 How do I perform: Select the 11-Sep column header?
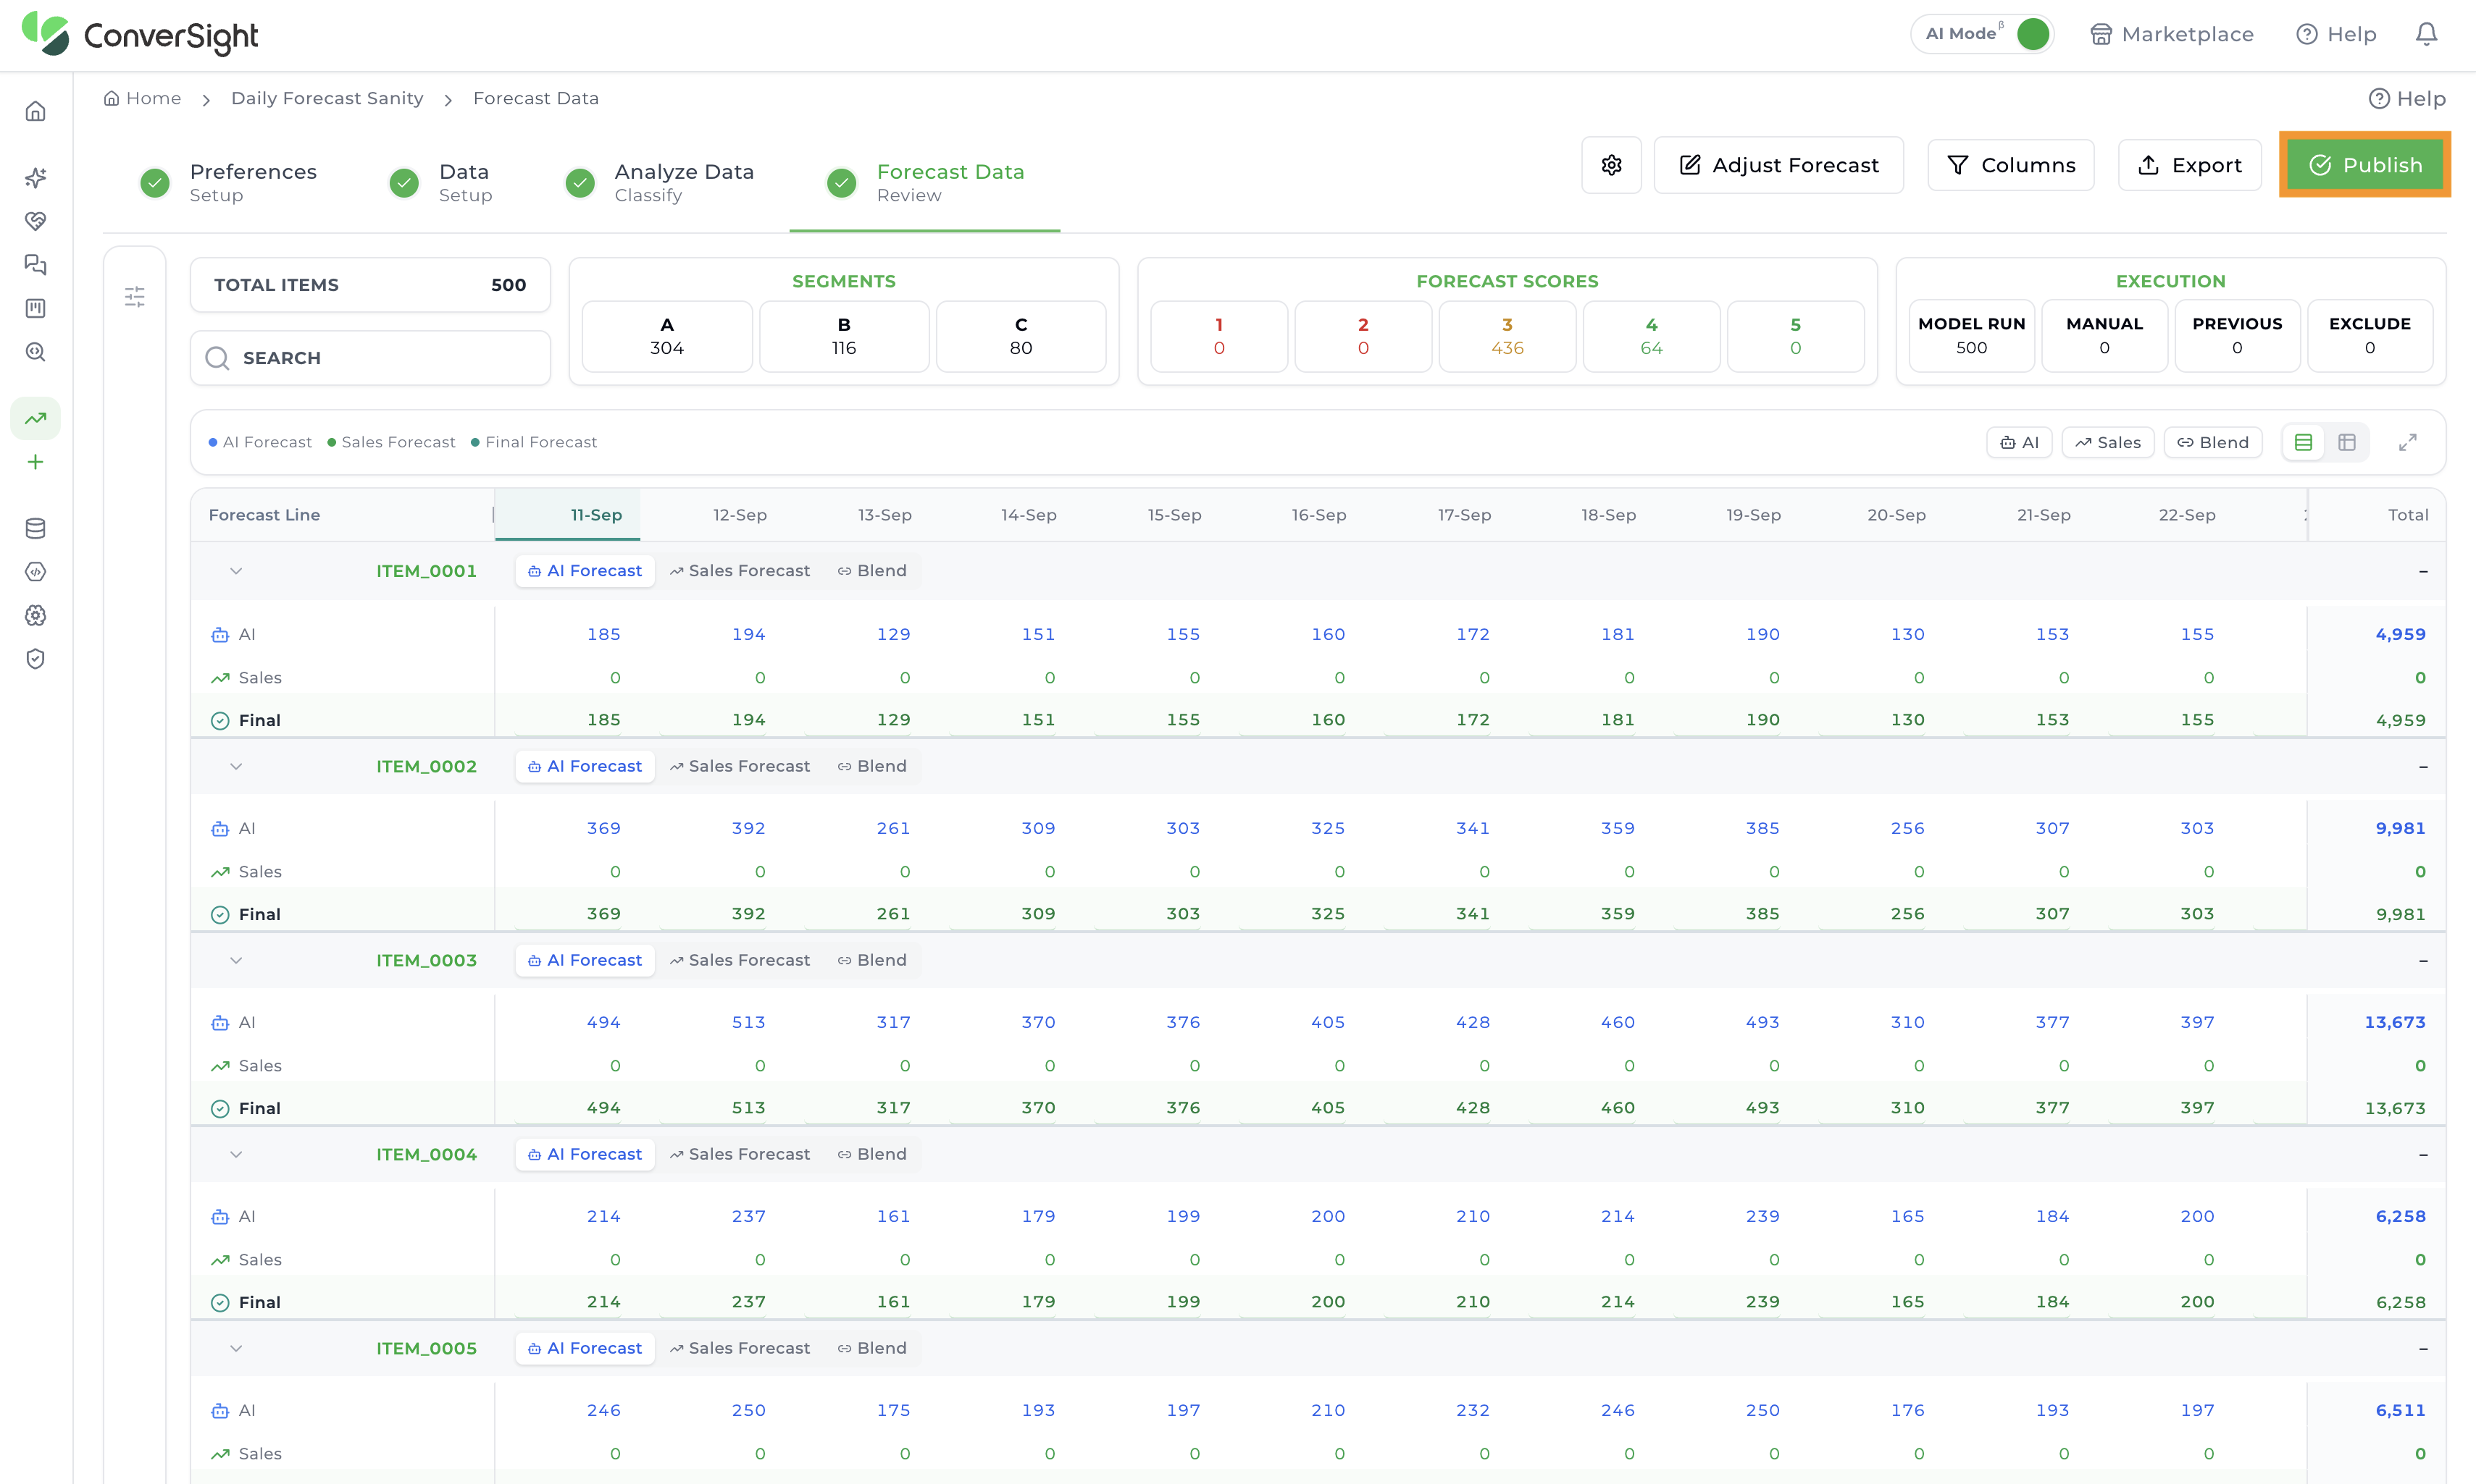tap(568, 515)
